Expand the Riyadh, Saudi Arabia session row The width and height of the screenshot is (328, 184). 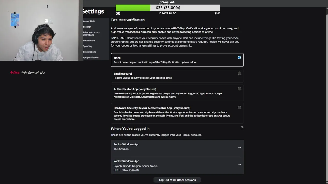point(174,166)
